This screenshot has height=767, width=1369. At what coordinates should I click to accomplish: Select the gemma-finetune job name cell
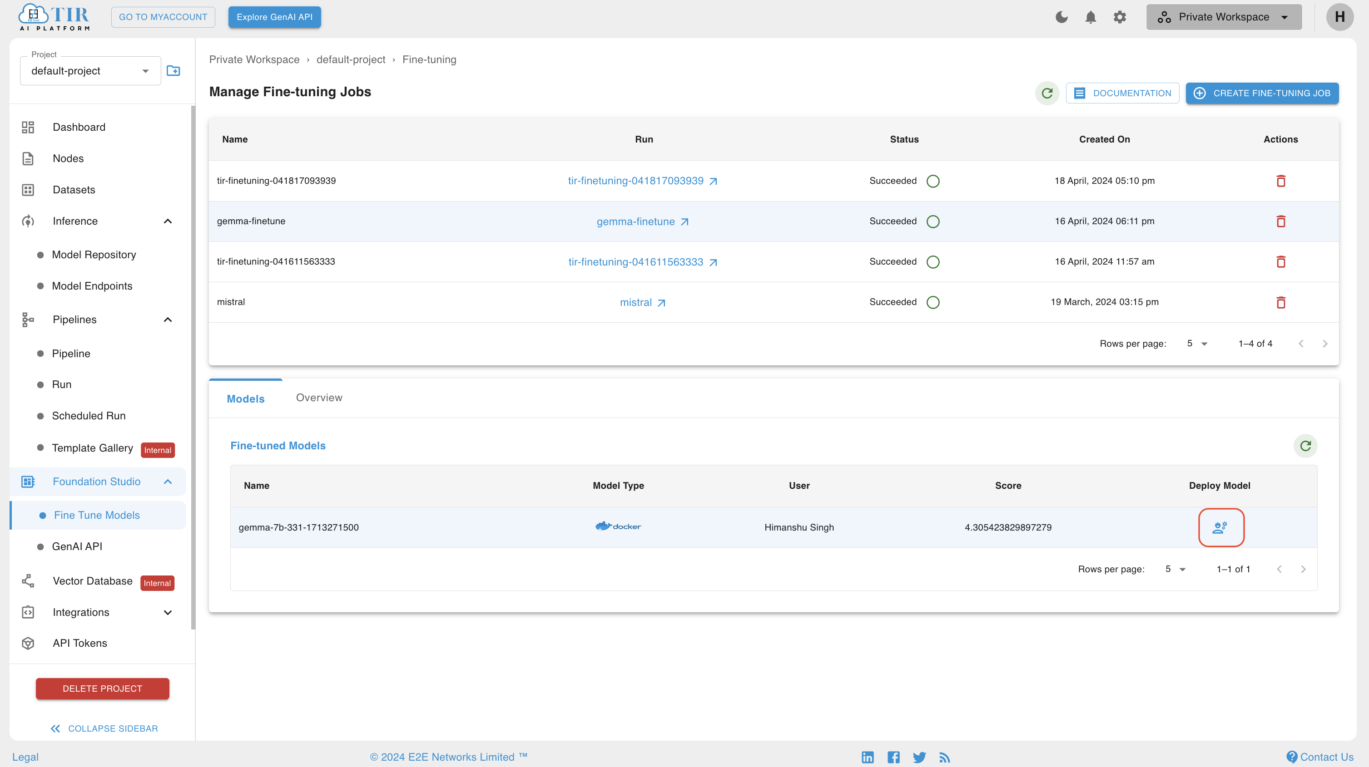coord(251,221)
